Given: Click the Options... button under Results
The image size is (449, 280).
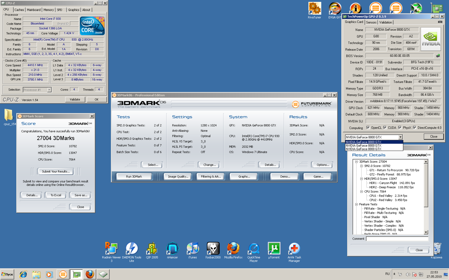Looking at the screenshot, I should (x=323, y=165).
